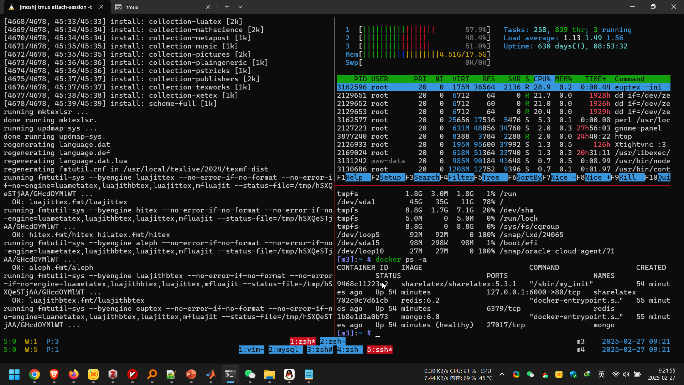
Task: Click the sharelatex container ID 9468c1122302
Action: (362, 284)
